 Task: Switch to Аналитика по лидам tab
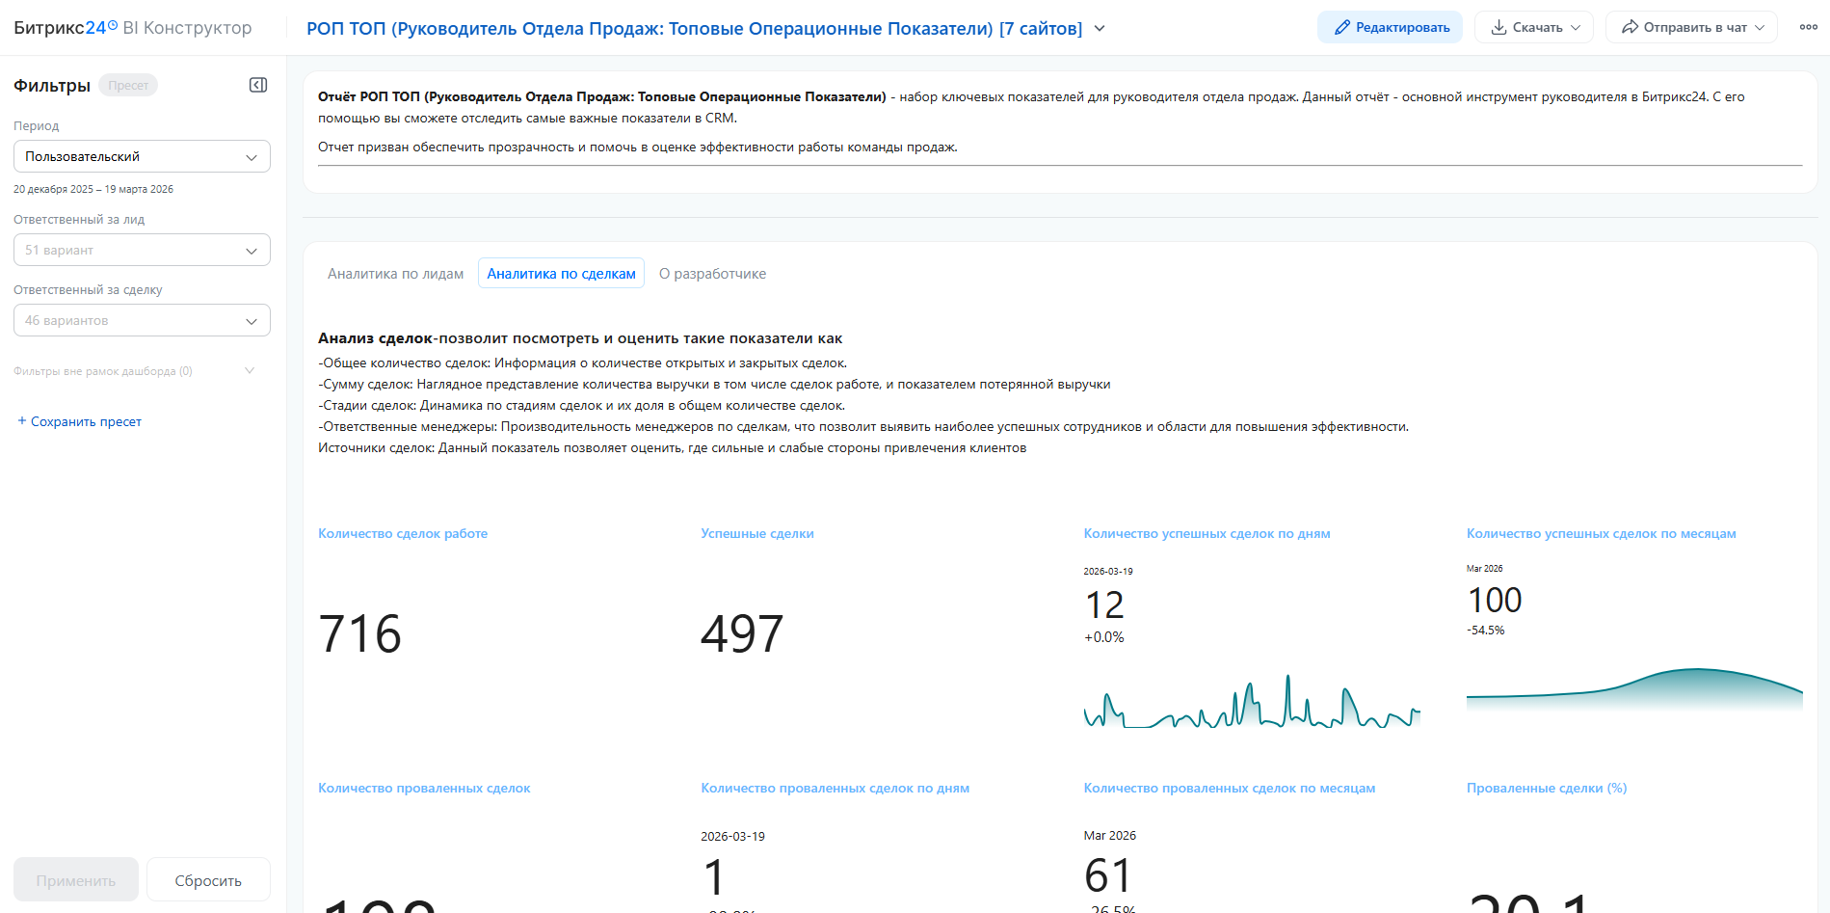[395, 274]
